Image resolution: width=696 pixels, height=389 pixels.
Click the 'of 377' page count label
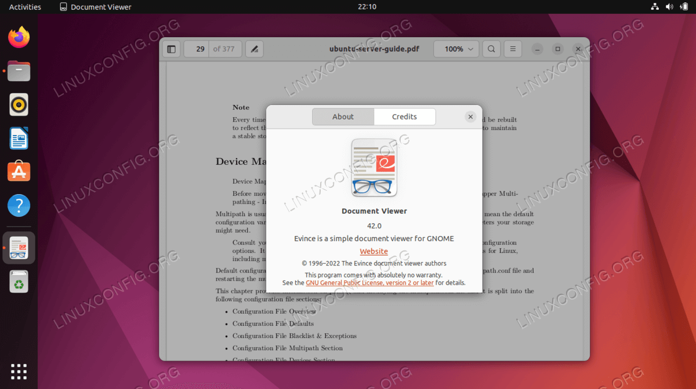click(x=224, y=49)
